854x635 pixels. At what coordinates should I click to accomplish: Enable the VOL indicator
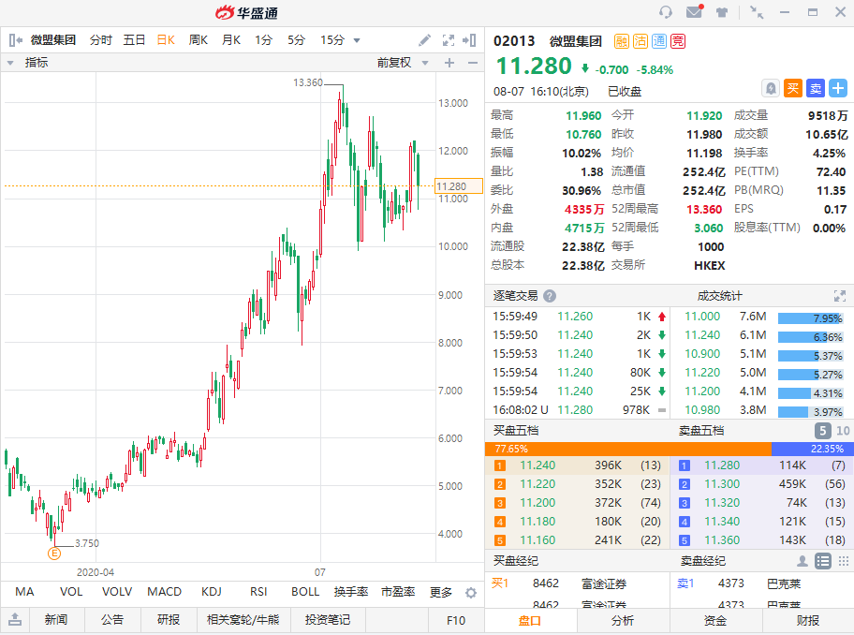point(71,592)
